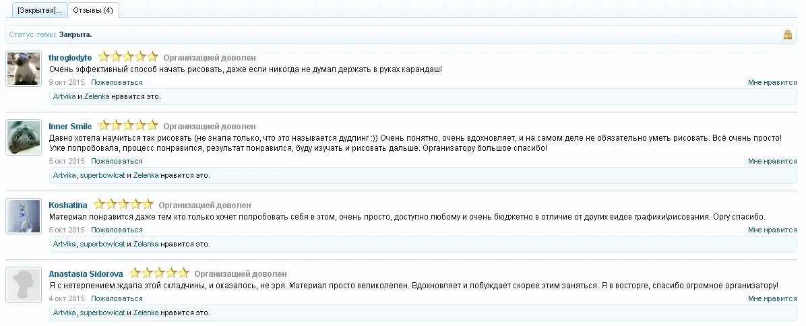The width and height of the screenshot is (806, 326).
Task: Open Anastasia Sidorova's profile name link
Action: [85, 274]
